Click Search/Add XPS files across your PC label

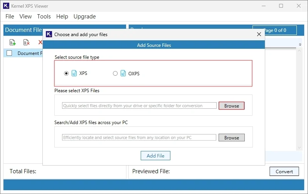(x=91, y=123)
